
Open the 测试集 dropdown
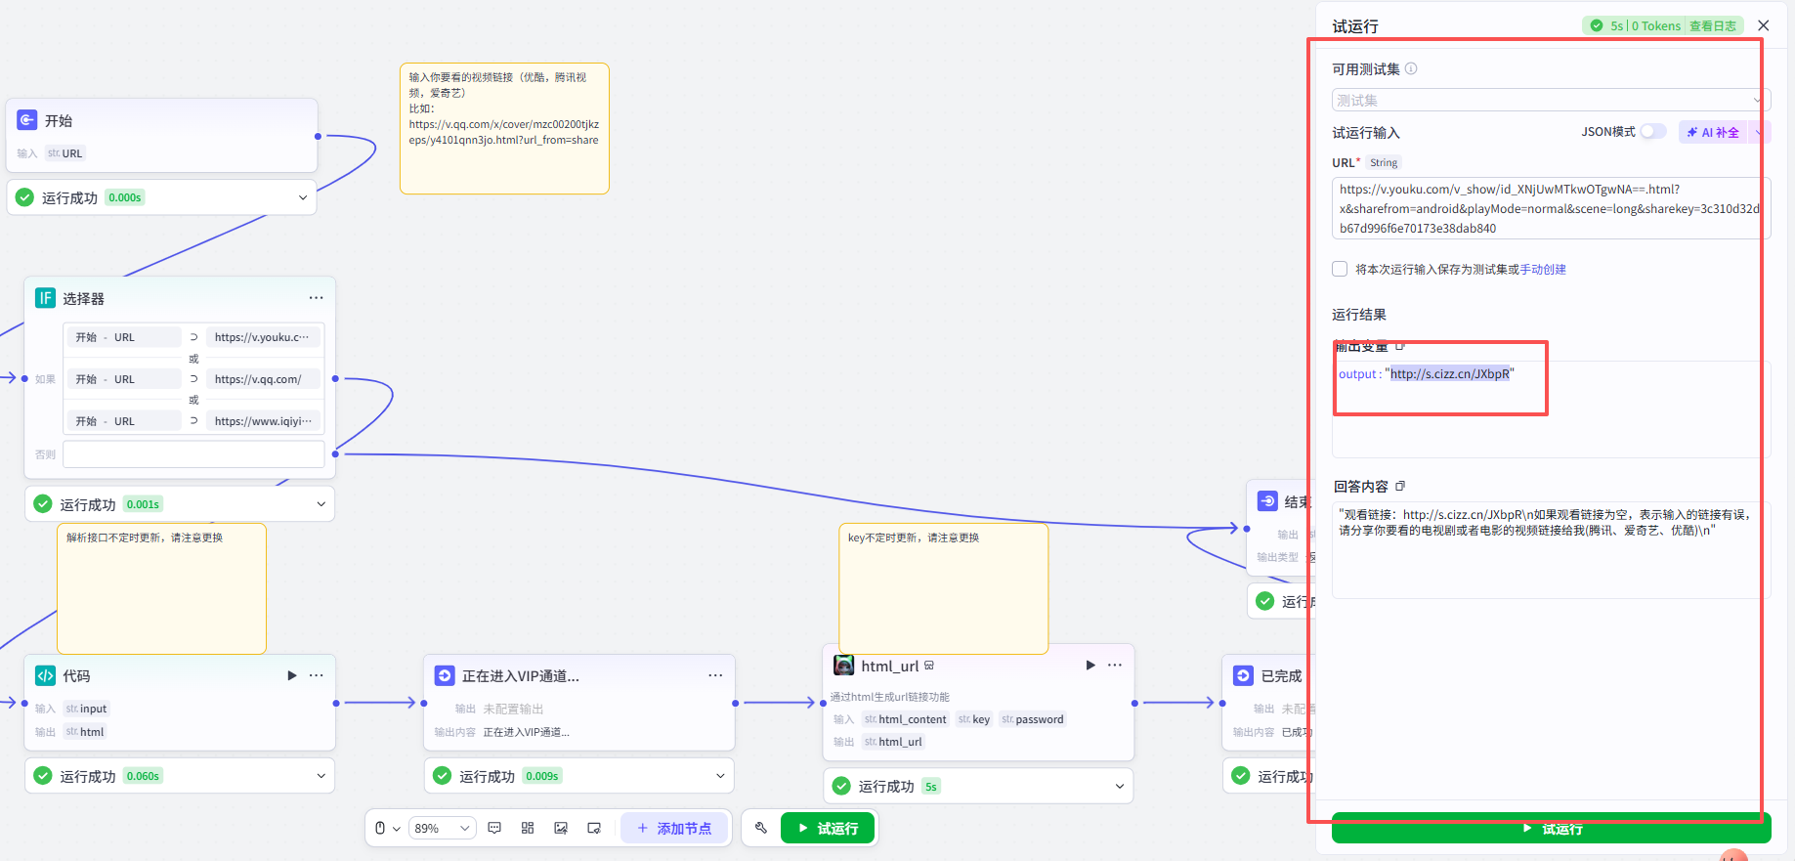point(1551,100)
